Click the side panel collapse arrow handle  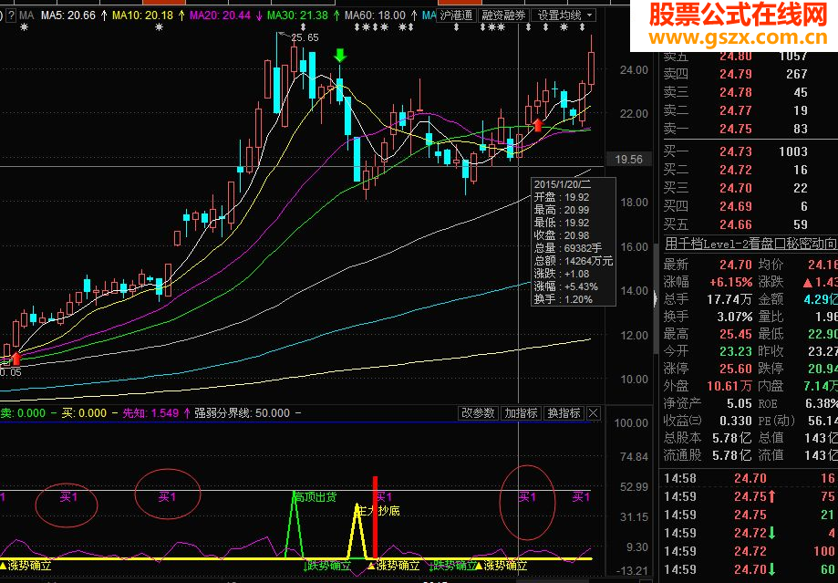[656, 298]
